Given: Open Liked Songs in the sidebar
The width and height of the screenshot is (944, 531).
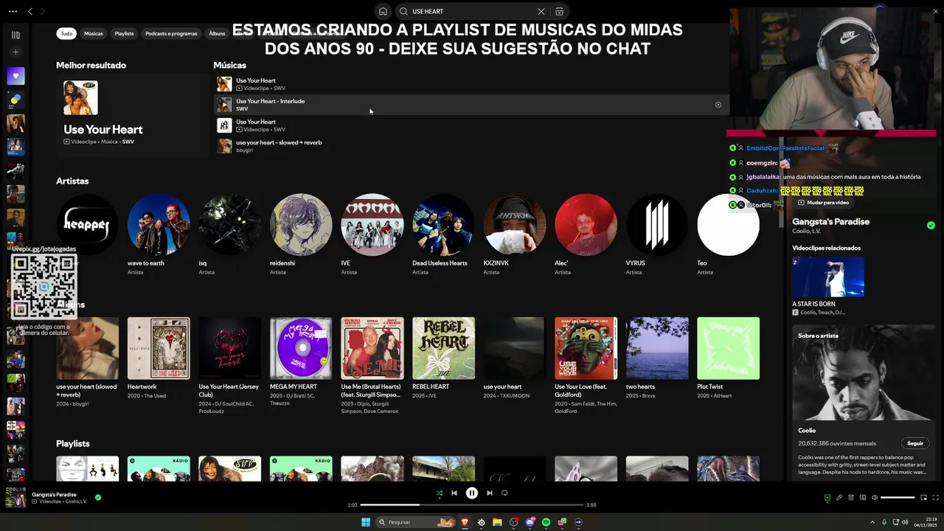Looking at the screenshot, I should (15, 76).
